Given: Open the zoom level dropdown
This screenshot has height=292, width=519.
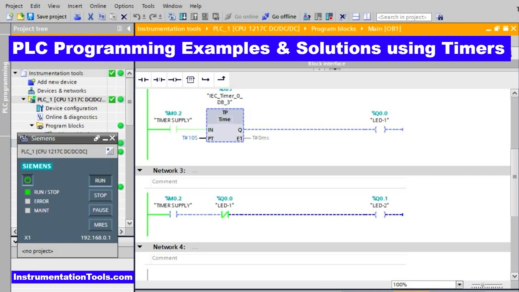Looking at the screenshot, I should [459, 285].
